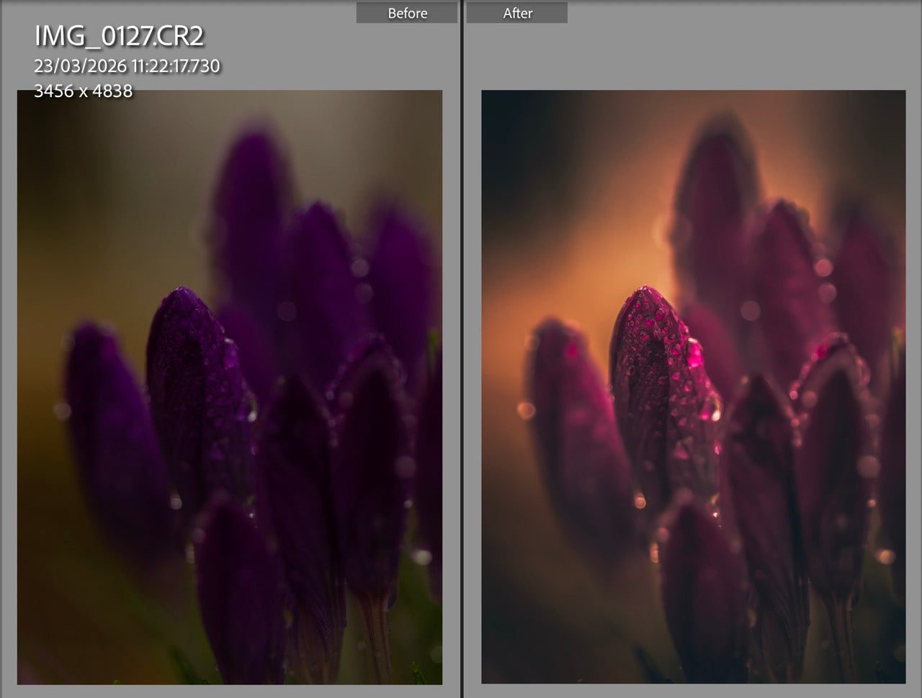This screenshot has width=922, height=698.
Task: Click the capture date 23/03/2026 11:22:17.730
Action: coord(127,66)
